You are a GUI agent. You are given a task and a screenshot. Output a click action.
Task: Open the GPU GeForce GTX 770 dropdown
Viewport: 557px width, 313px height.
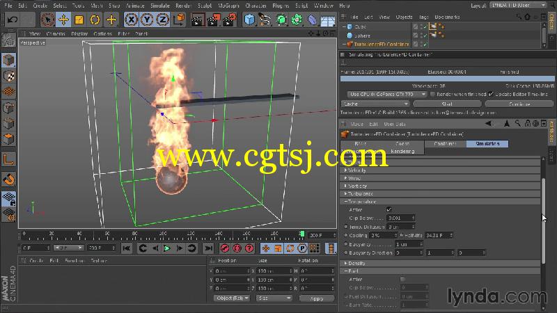(387, 95)
